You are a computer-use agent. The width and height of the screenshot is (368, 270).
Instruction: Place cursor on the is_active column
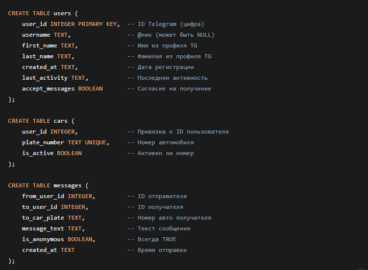click(38, 153)
